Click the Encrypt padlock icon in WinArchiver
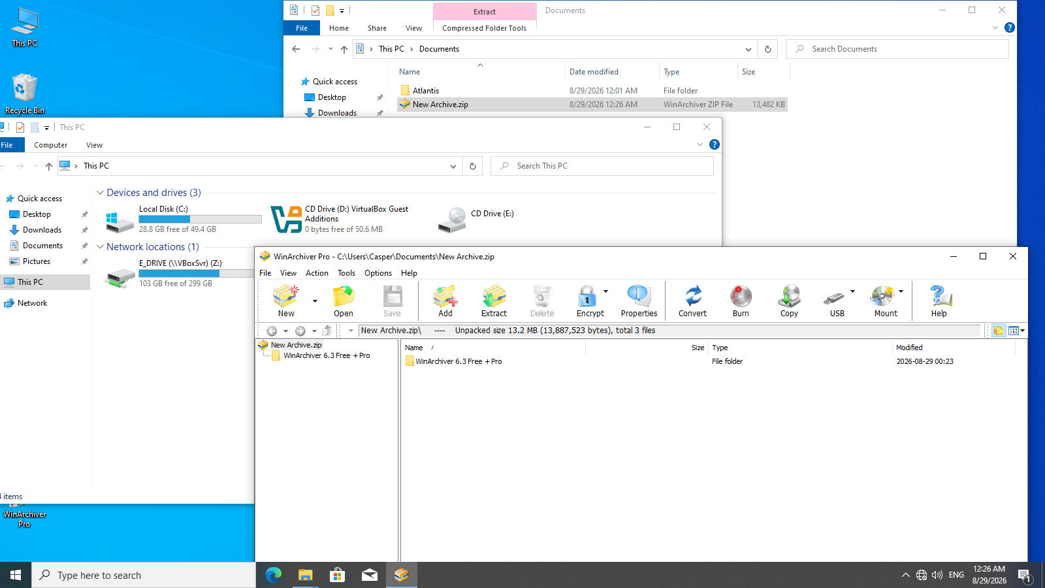 pos(587,297)
